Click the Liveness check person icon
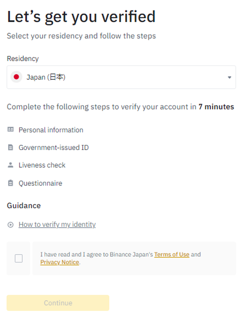Viewport: 241px width, 318px height. 10,165
